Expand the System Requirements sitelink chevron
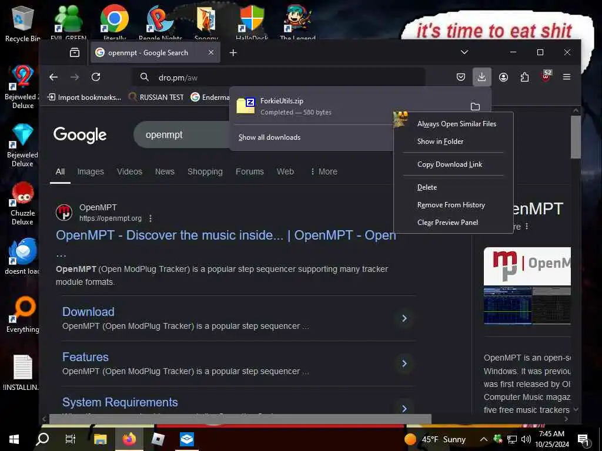Image resolution: width=602 pixels, height=451 pixels. 404,409
